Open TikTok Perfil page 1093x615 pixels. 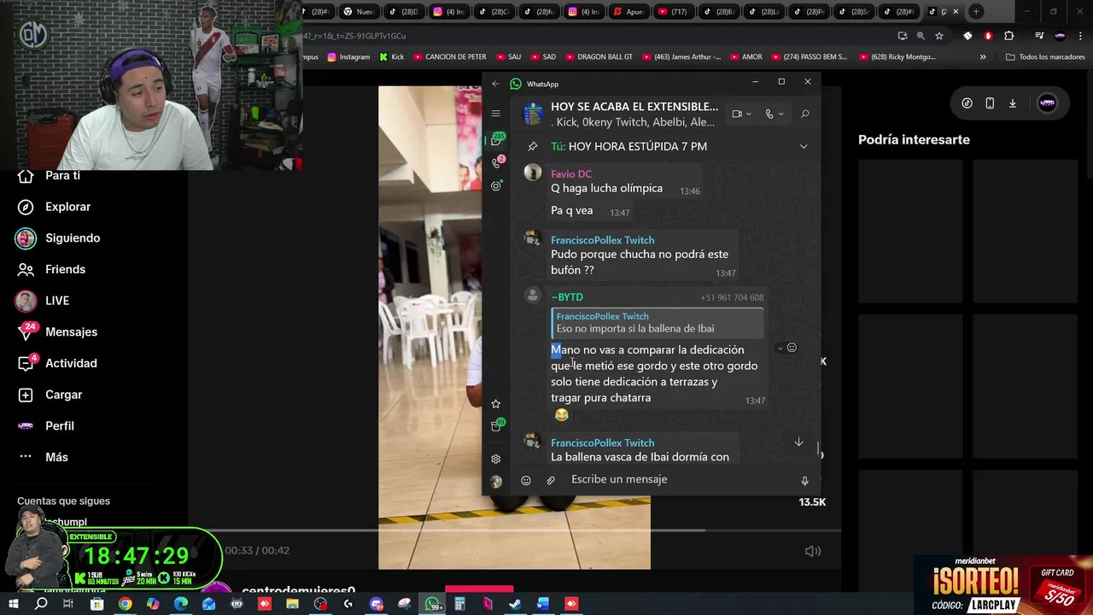45,425
